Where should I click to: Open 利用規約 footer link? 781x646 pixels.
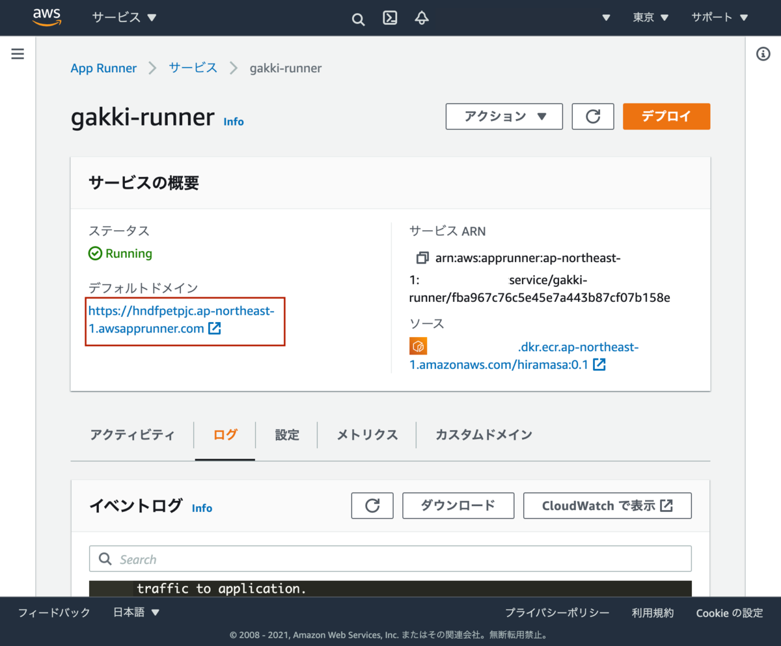[653, 612]
